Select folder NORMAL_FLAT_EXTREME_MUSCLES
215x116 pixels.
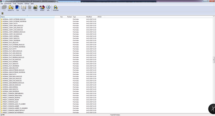(x=13, y=45)
